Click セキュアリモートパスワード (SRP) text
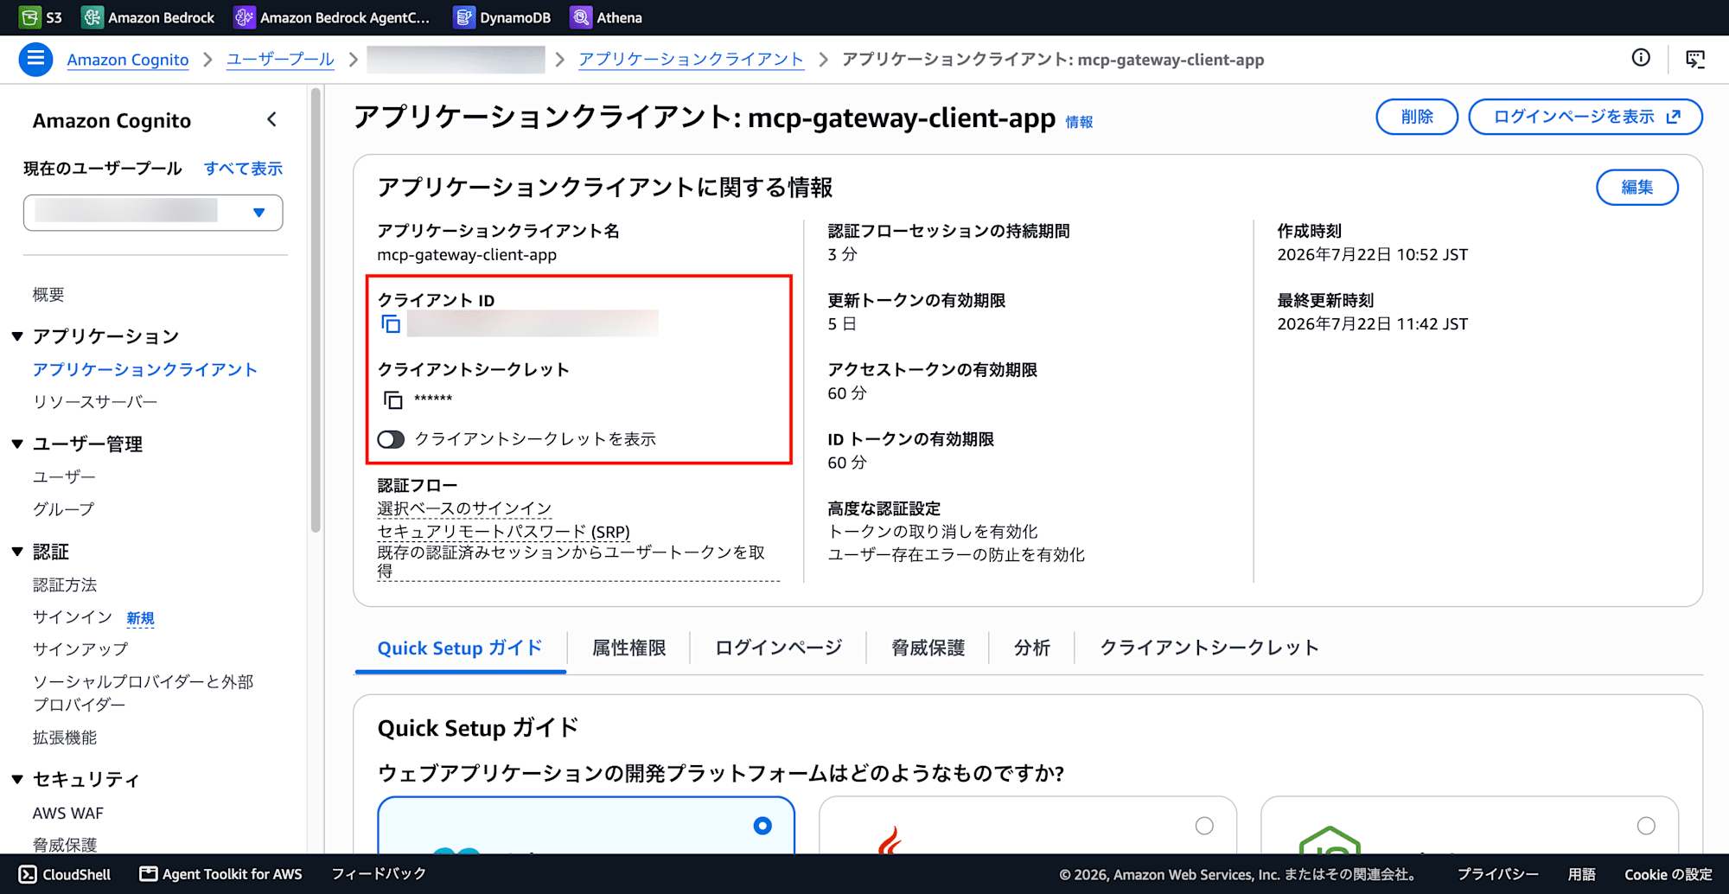This screenshot has width=1729, height=894. (504, 532)
